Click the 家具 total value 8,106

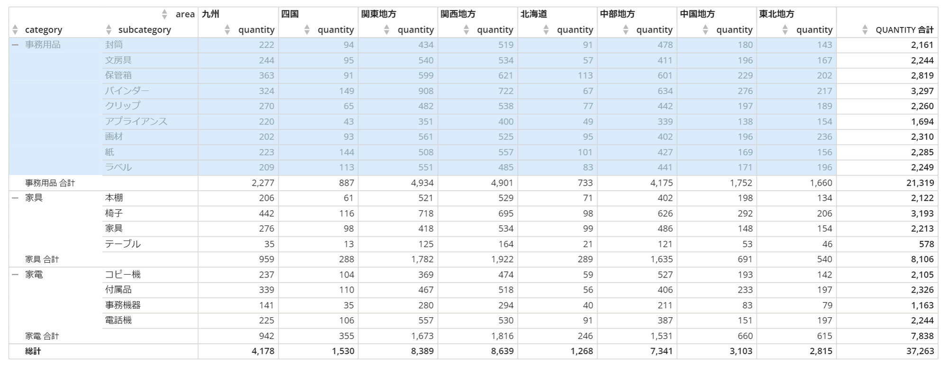[x=922, y=259]
